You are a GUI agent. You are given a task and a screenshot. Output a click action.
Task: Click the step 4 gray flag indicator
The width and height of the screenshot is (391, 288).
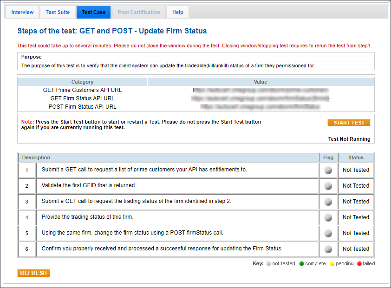click(328, 218)
